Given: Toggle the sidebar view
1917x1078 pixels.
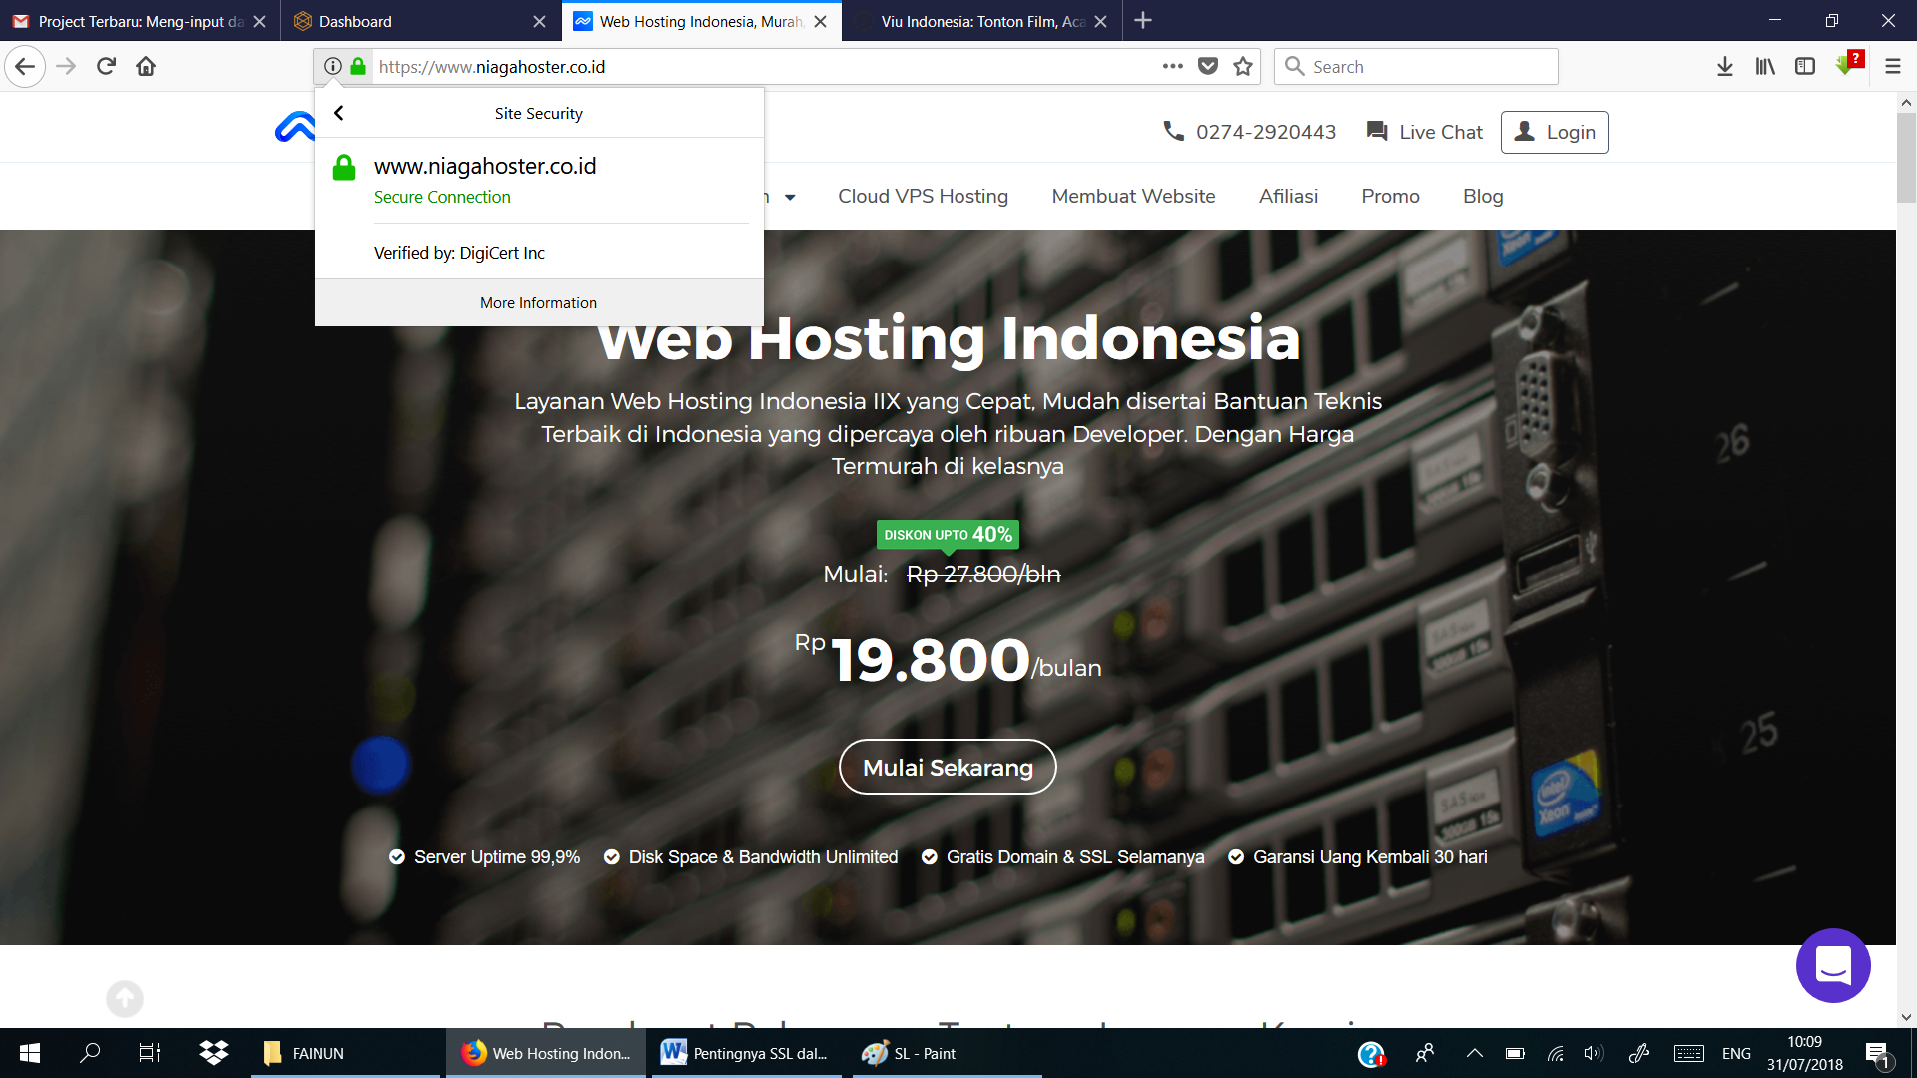Looking at the screenshot, I should click(1804, 66).
